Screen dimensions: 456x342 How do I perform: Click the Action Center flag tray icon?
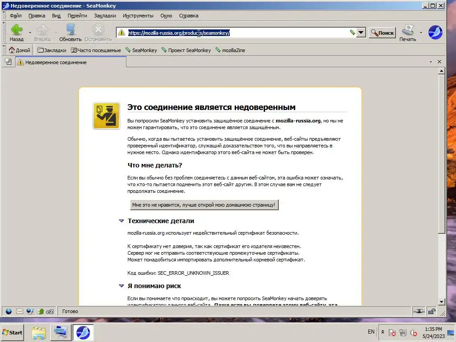point(392,332)
